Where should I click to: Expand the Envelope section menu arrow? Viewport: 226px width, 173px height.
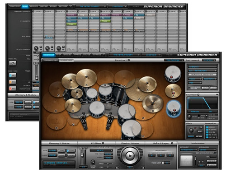click(198, 95)
